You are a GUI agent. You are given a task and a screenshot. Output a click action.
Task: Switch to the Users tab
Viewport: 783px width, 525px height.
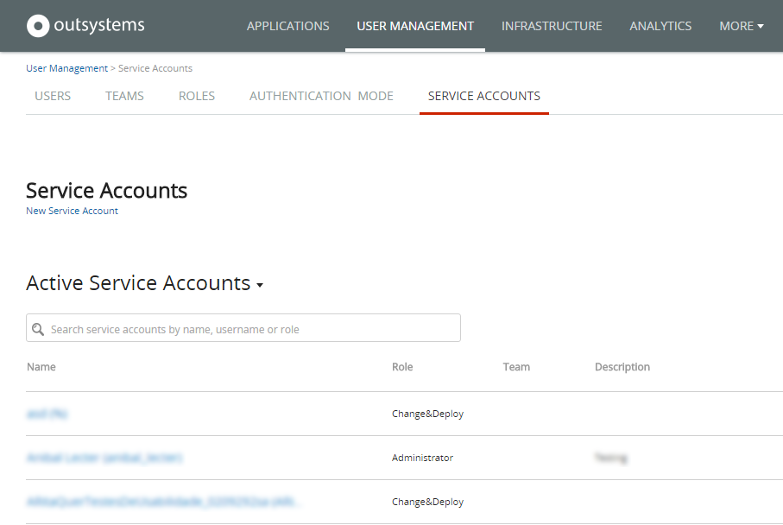click(x=53, y=96)
